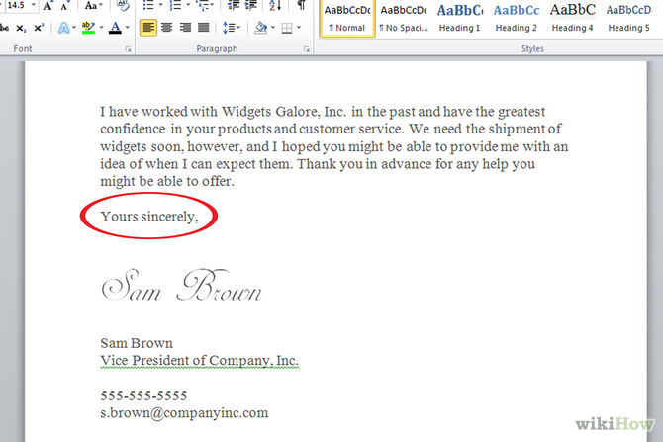
Task: Click the Text Effects icon
Action: (x=64, y=28)
